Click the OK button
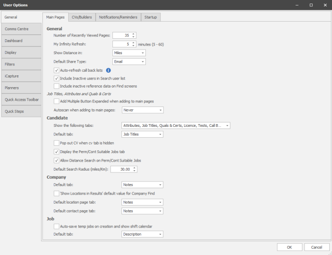The width and height of the screenshot is (332, 255). pyautogui.click(x=289, y=247)
